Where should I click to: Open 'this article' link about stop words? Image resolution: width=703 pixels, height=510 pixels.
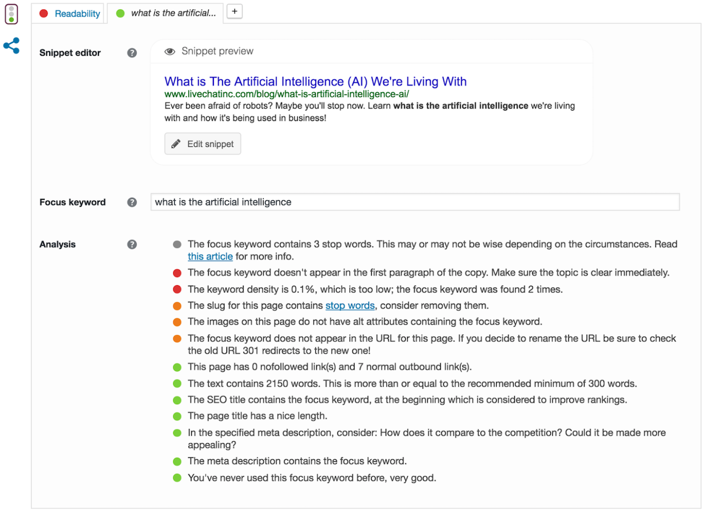click(210, 257)
